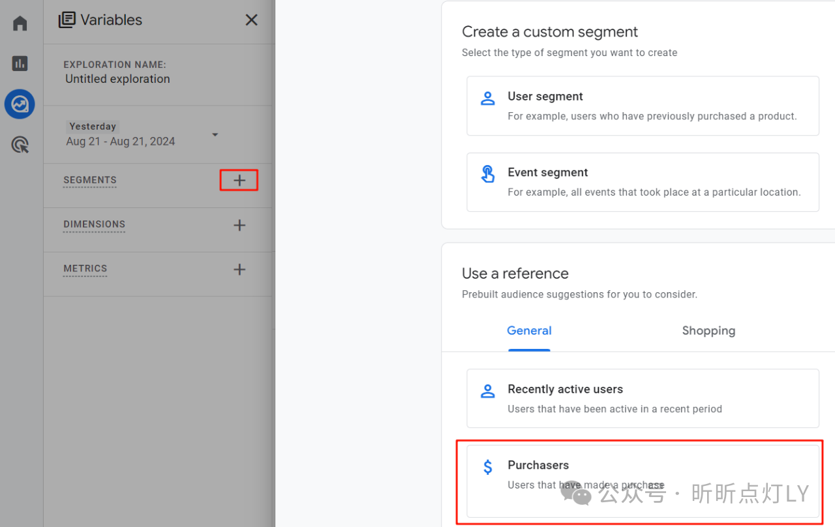
Task: Select the Explore icon in left rail
Action: pyautogui.click(x=20, y=104)
